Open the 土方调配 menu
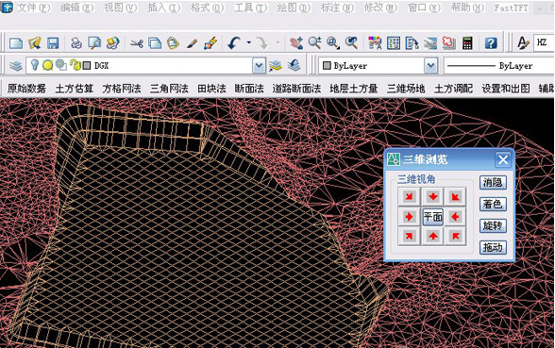 click(x=453, y=89)
